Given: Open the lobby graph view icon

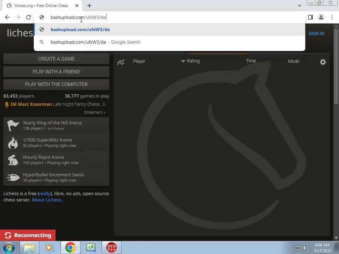Looking at the screenshot, I should point(121,62).
